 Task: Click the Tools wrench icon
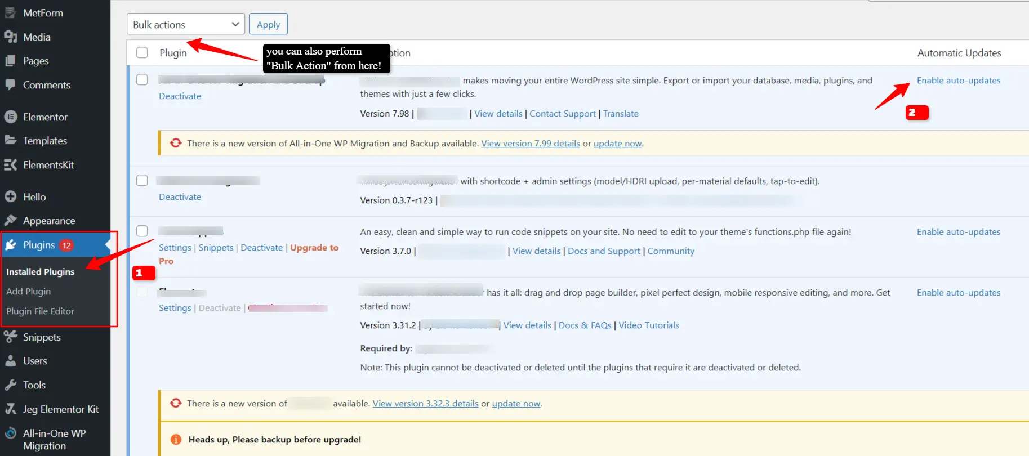[10, 385]
